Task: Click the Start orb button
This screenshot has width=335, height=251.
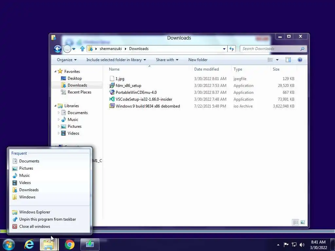Action: point(9,244)
